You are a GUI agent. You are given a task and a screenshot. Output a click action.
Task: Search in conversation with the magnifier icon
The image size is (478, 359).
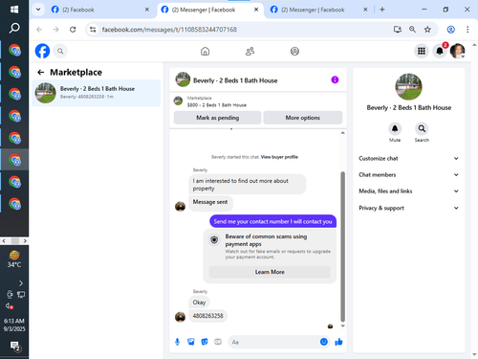pos(422,128)
